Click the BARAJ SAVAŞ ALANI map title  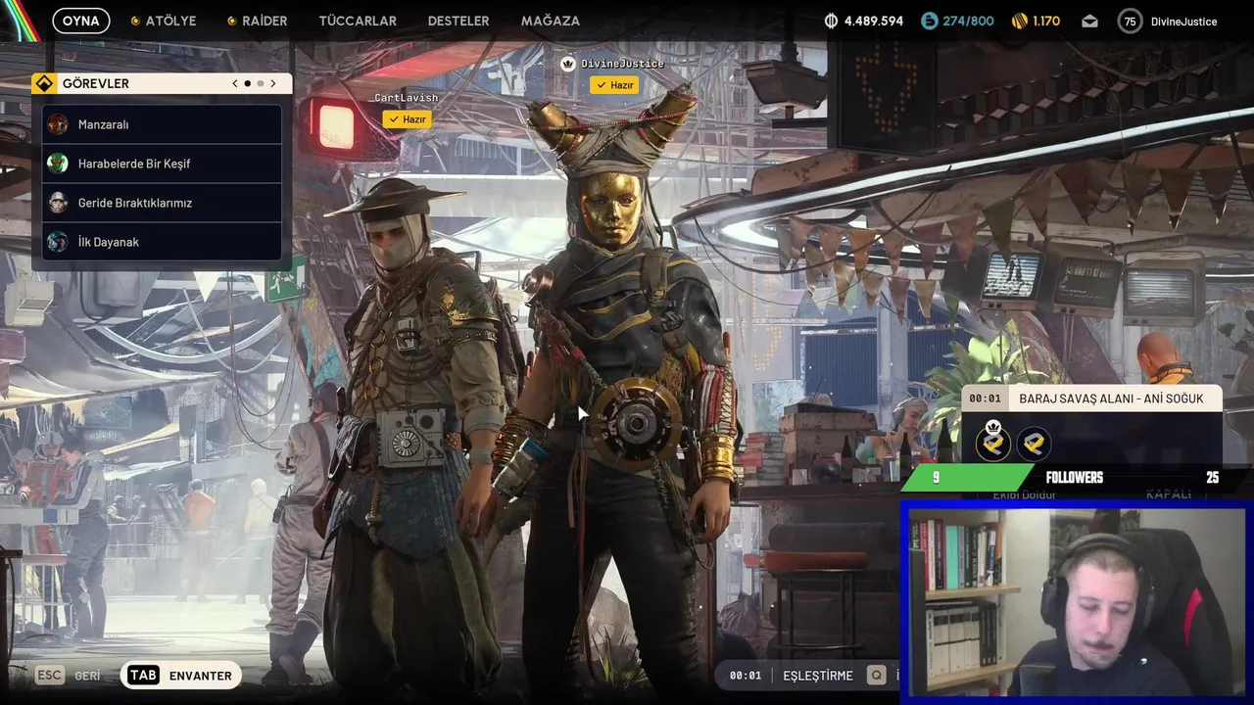[1111, 399]
